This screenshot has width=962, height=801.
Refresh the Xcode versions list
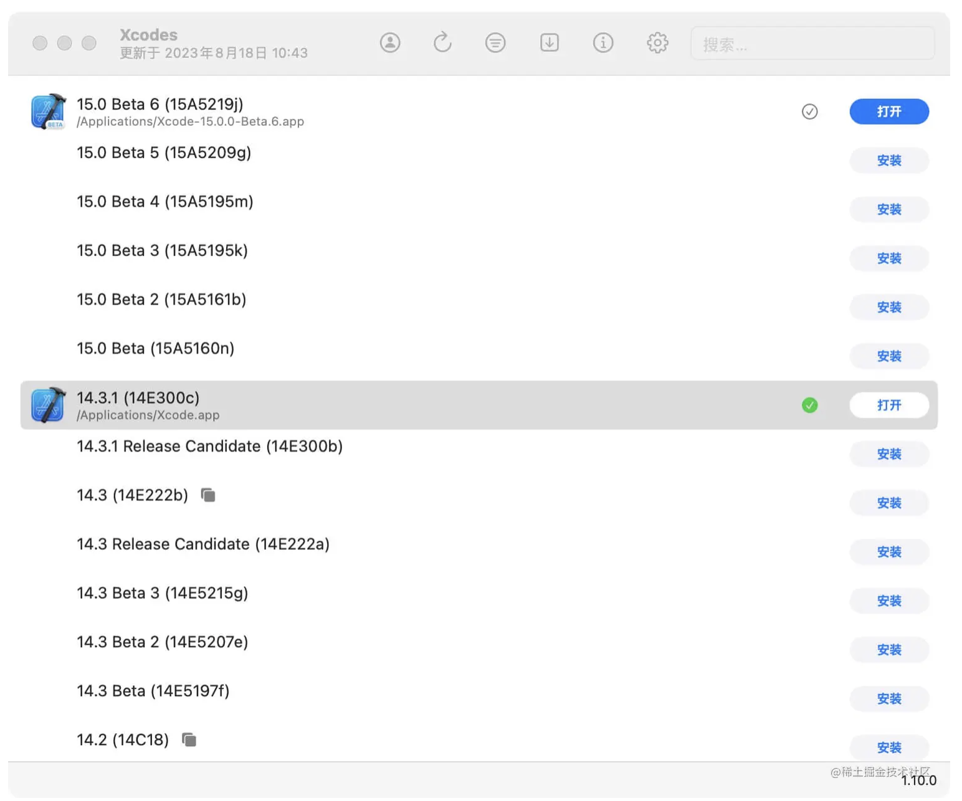(442, 43)
